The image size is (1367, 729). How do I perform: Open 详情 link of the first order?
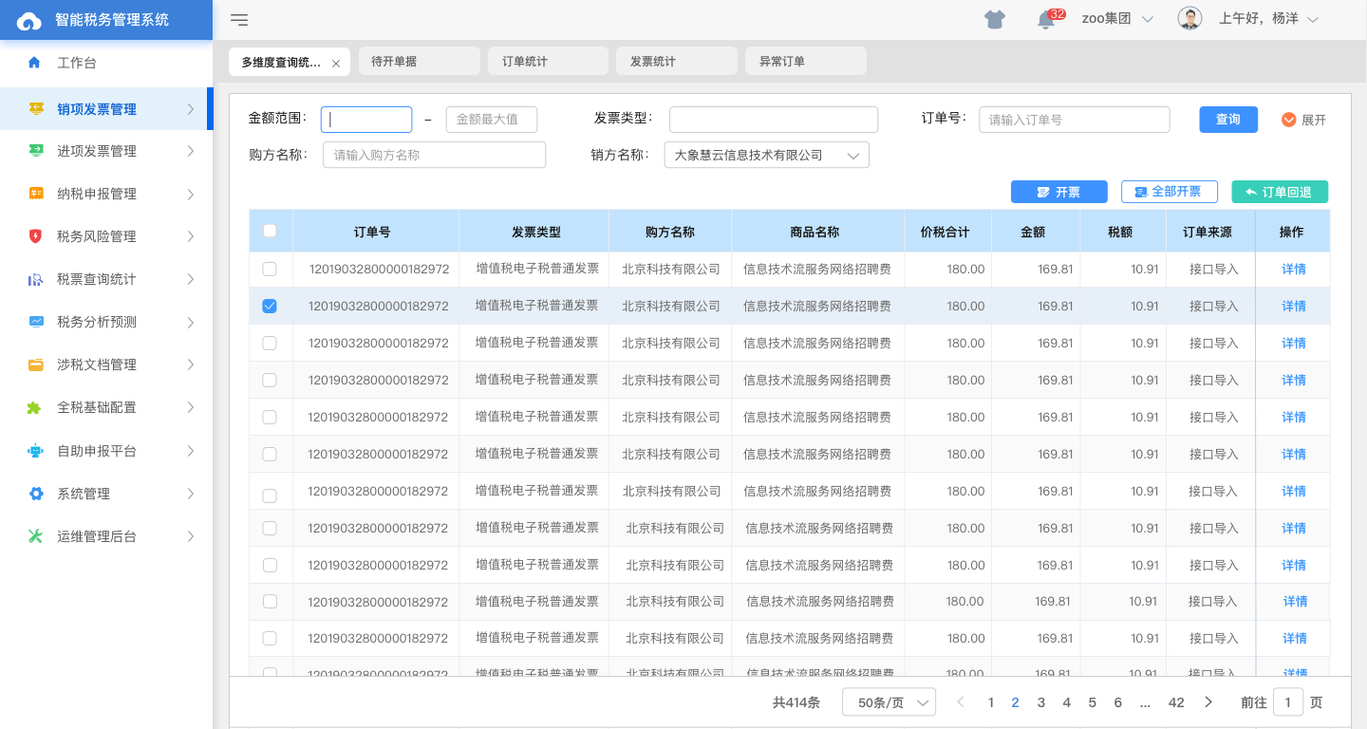click(1293, 269)
